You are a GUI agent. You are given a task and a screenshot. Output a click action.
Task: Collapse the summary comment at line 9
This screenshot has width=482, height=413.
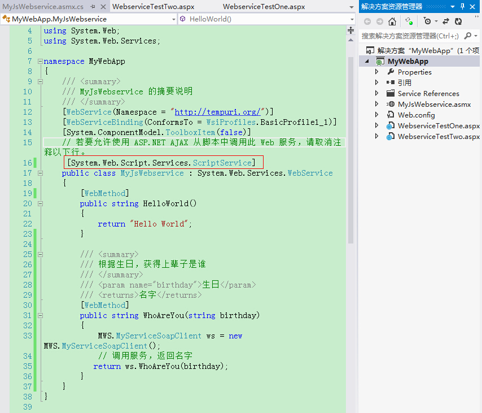pyautogui.click(x=40, y=81)
